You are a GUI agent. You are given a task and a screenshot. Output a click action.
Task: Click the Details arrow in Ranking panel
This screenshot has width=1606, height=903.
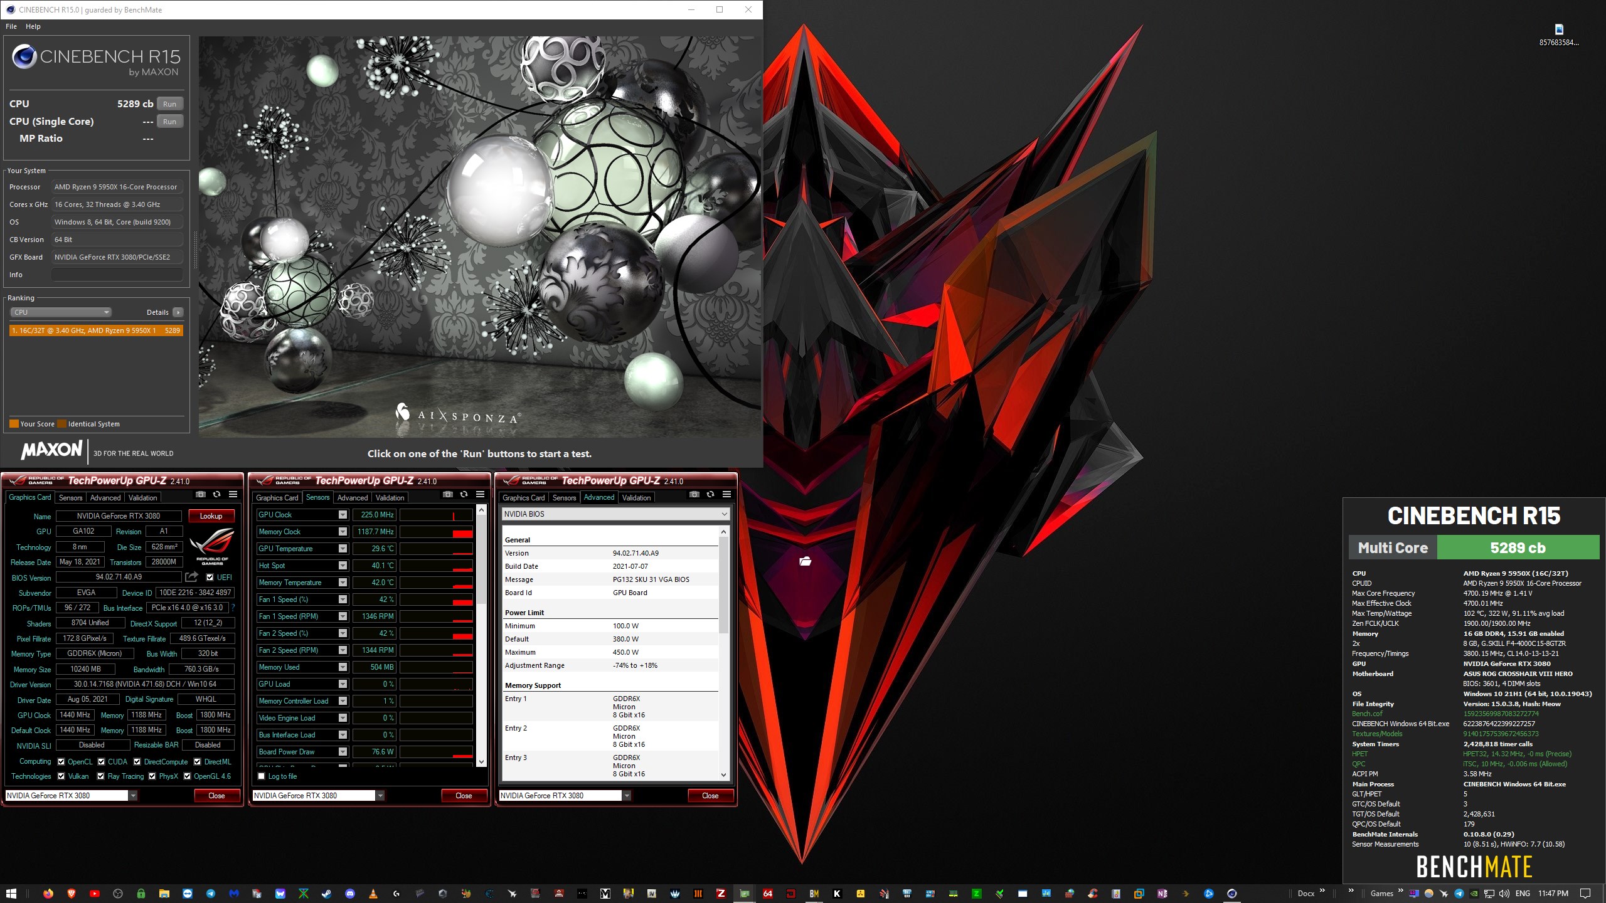[178, 312]
